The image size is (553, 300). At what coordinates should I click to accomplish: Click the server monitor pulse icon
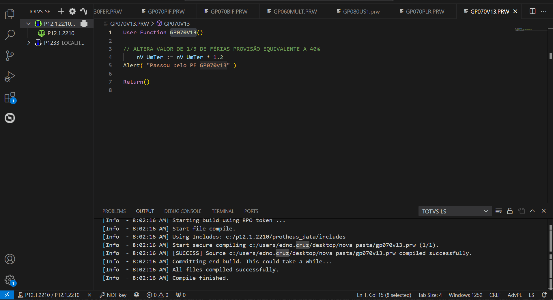tap(84, 11)
